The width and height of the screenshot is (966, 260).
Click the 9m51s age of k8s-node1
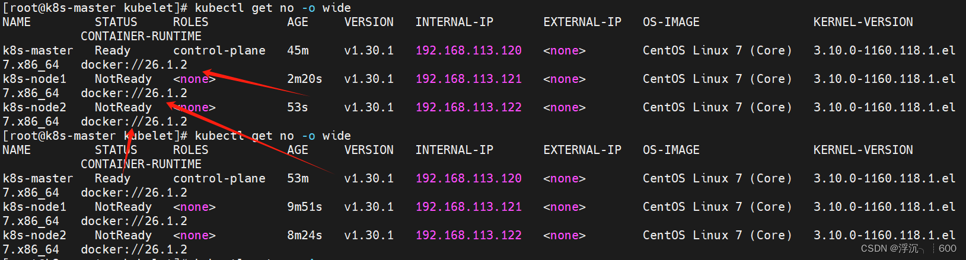pyautogui.click(x=305, y=207)
